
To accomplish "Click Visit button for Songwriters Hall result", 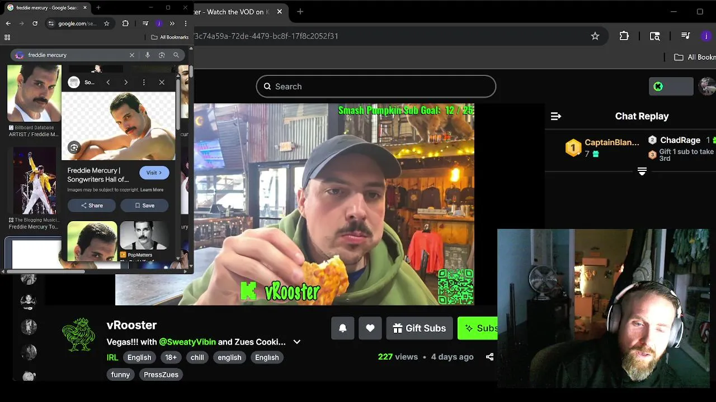I will click(154, 173).
